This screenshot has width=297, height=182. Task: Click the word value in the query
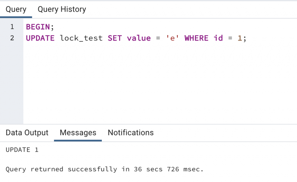(x=139, y=38)
